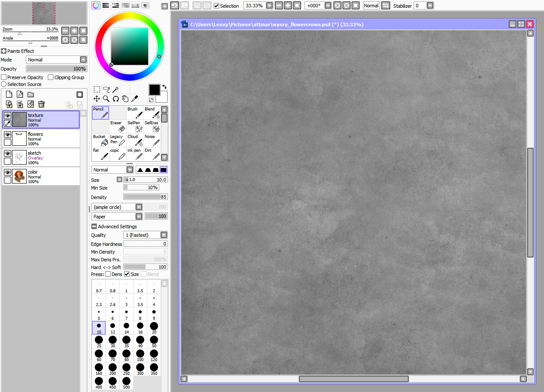Select the Lasso selection tool
This screenshot has height=392, width=544.
(x=106, y=89)
